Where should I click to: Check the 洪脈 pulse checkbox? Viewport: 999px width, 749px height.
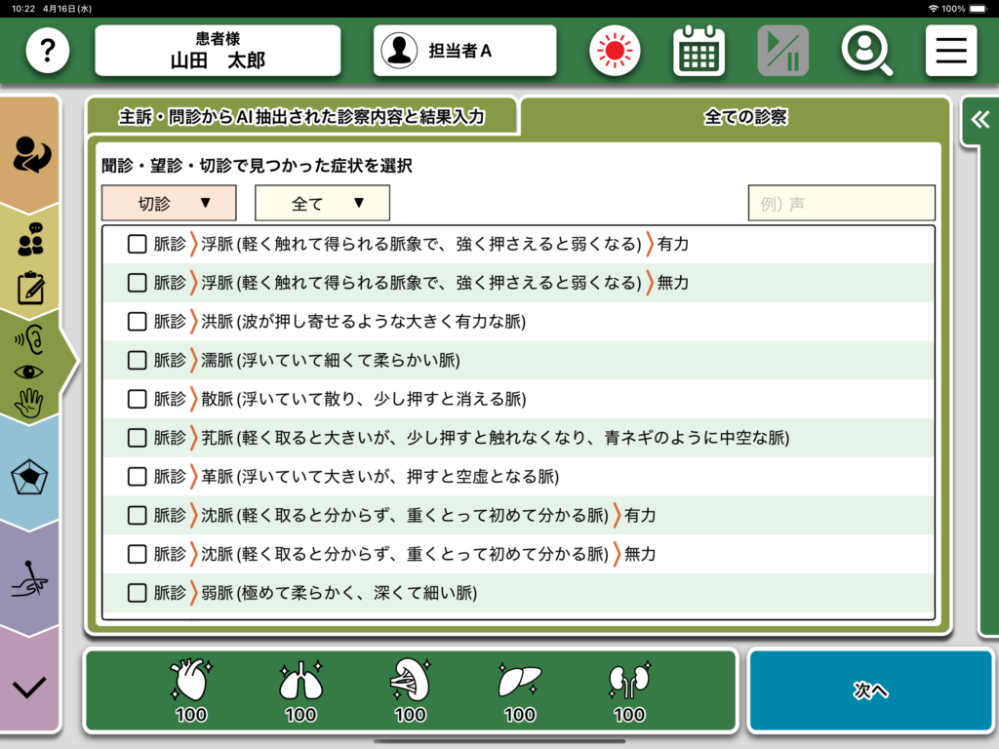pyautogui.click(x=138, y=321)
